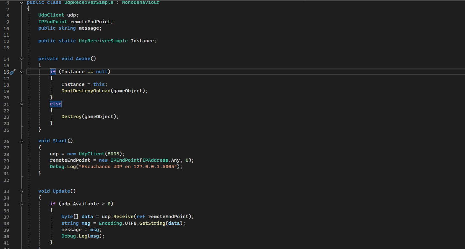
Task: Click 'IPEndPoint remoteEndPoint;' field declaration
Action: click(76, 22)
